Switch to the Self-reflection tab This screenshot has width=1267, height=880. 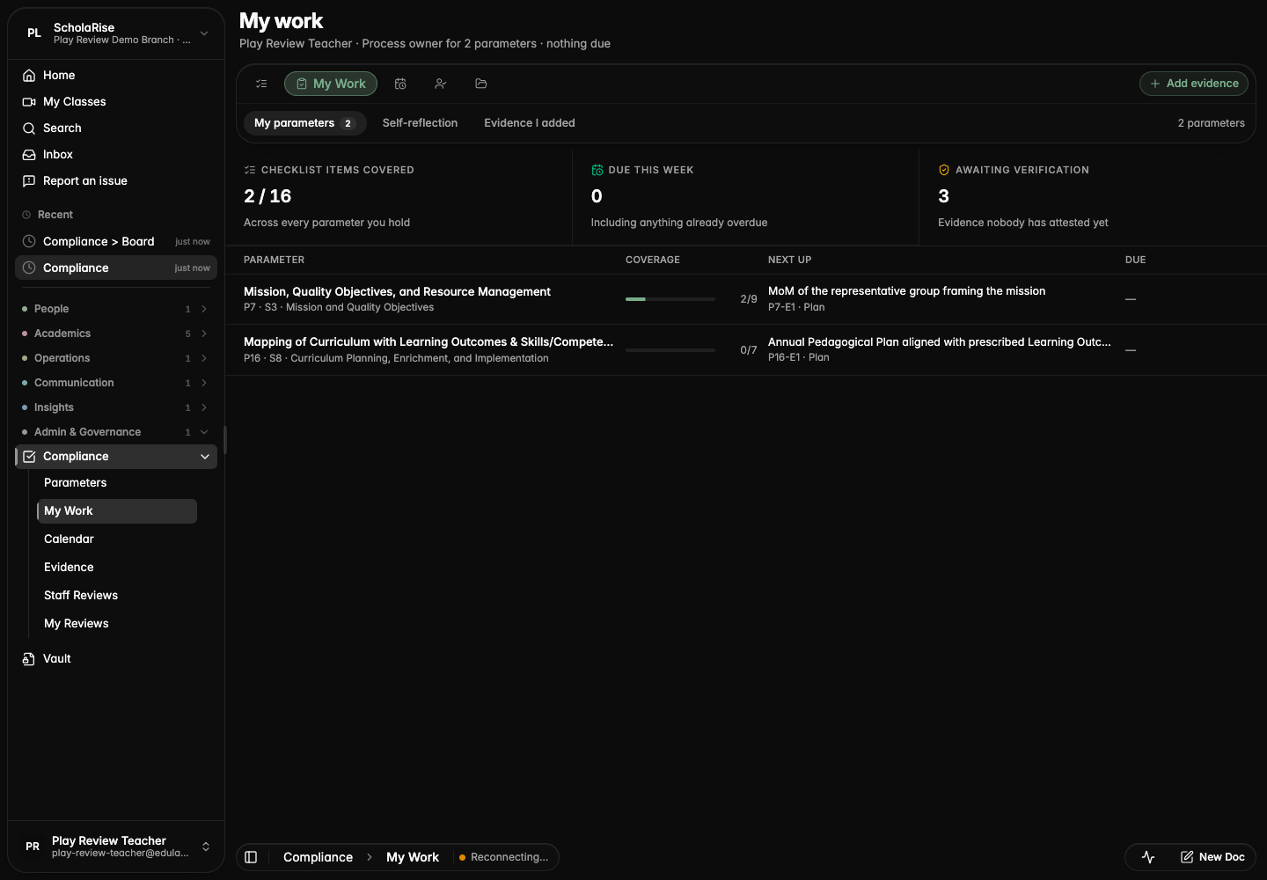click(x=420, y=123)
